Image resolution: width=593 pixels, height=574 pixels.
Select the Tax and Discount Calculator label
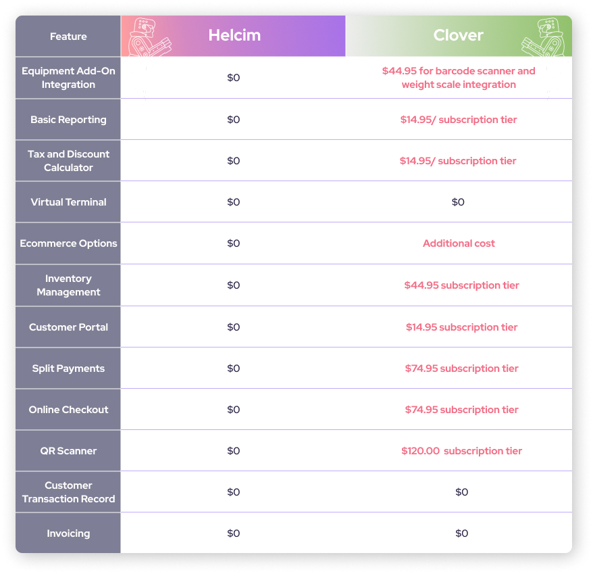[x=68, y=161]
